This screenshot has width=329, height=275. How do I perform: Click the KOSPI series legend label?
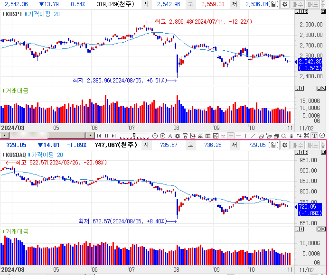coord(12,14)
